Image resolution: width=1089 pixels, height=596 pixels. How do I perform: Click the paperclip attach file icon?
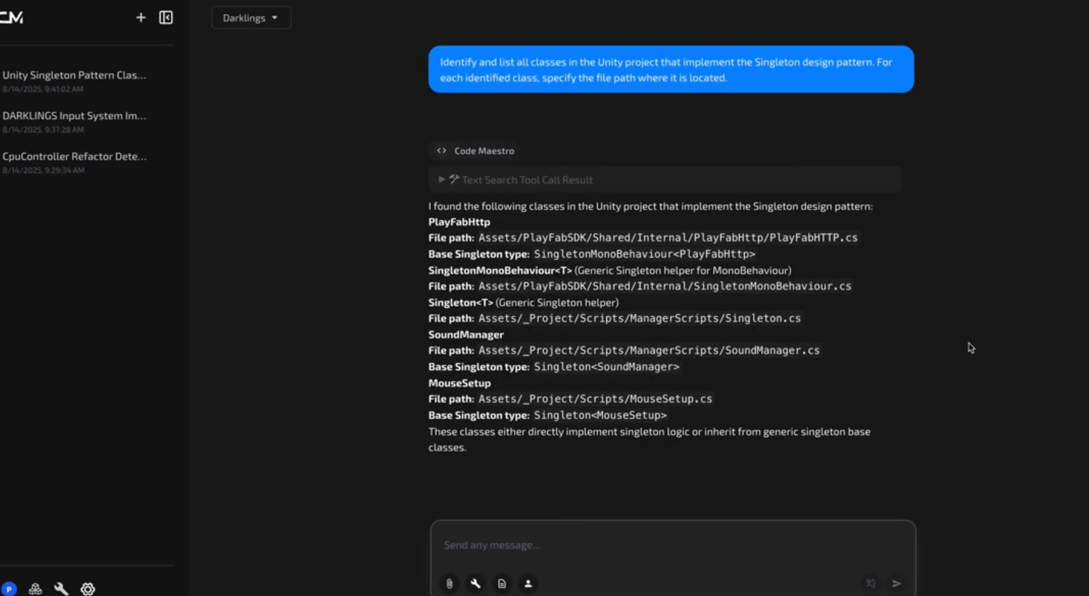click(449, 583)
